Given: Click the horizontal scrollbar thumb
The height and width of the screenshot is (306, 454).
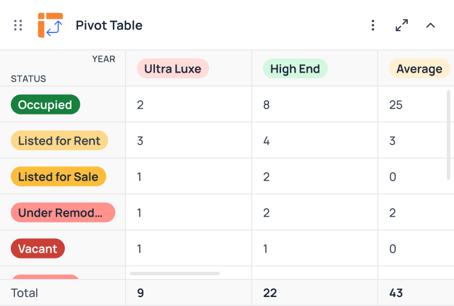Looking at the screenshot, I should point(175,274).
